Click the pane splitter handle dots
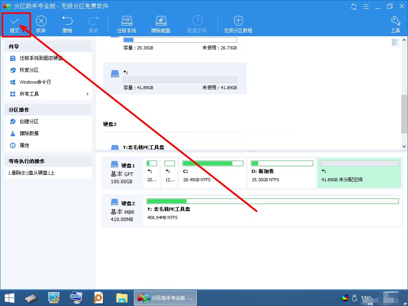408x306 pixels. click(x=252, y=151)
